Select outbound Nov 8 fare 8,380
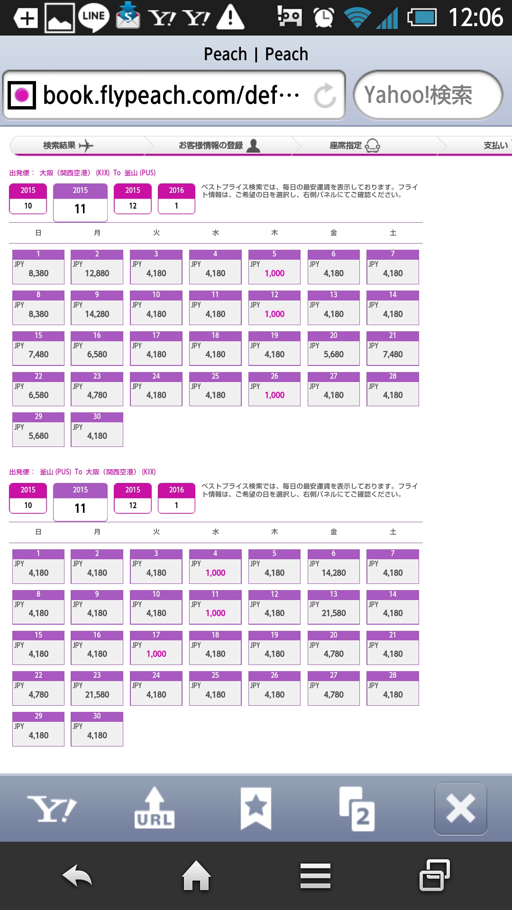Image resolution: width=512 pixels, height=910 pixels. (x=38, y=308)
